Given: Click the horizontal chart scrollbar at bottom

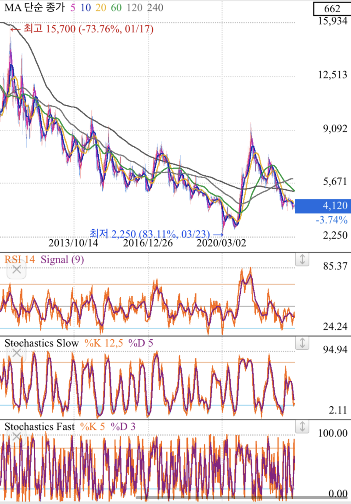Looking at the screenshot, I should (243, 498).
